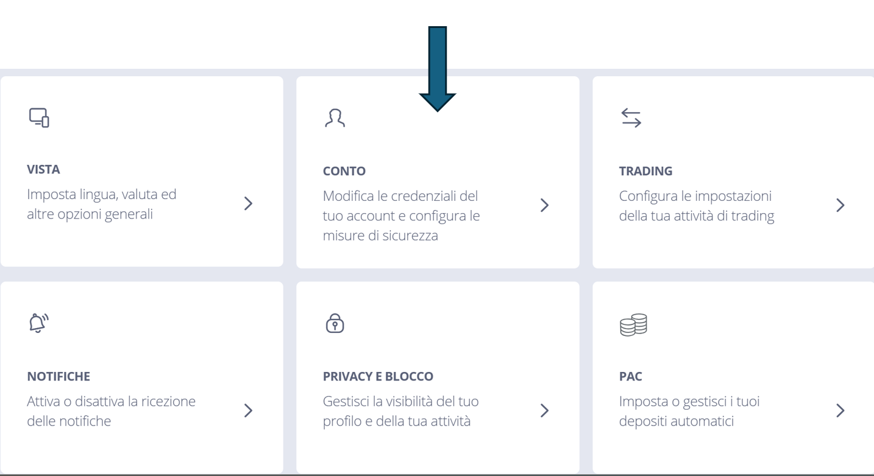Open Conto using its right chevron
Image resolution: width=874 pixels, height=476 pixels.
pos(544,205)
